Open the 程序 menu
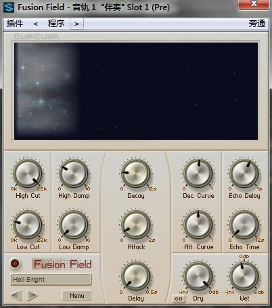Viewport: 272px width, 308px height. point(56,24)
